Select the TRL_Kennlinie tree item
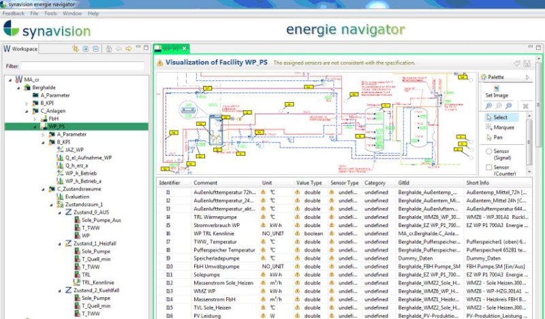The height and width of the screenshot is (319, 545). 97,282
